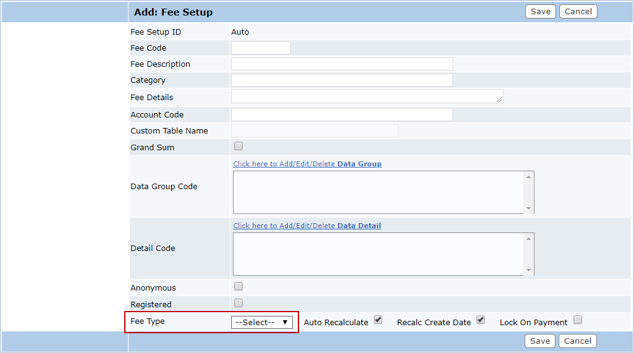Image resolution: width=634 pixels, height=353 pixels.
Task: Check the Anonymous checkbox
Action: pyautogui.click(x=239, y=287)
